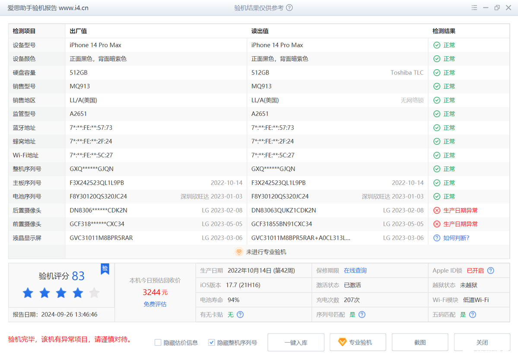Click the 出厂值 serial F3X242523QL1L9PB
518x359 pixels.
tap(97, 183)
